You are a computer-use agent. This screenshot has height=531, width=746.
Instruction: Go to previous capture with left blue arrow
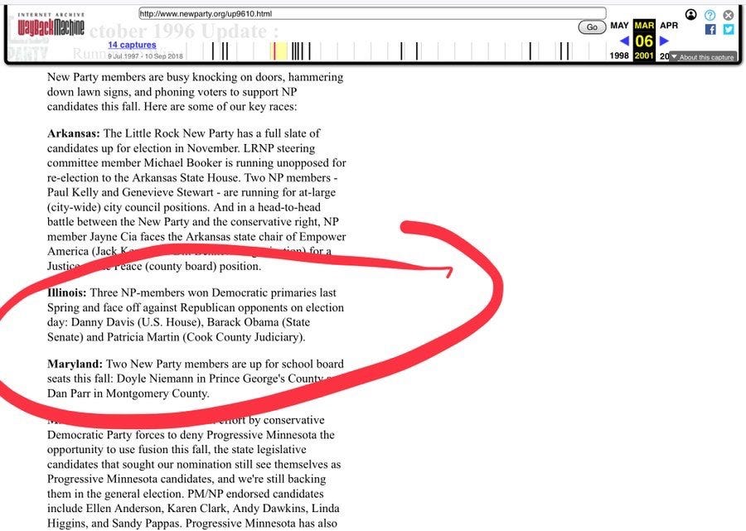click(x=625, y=41)
